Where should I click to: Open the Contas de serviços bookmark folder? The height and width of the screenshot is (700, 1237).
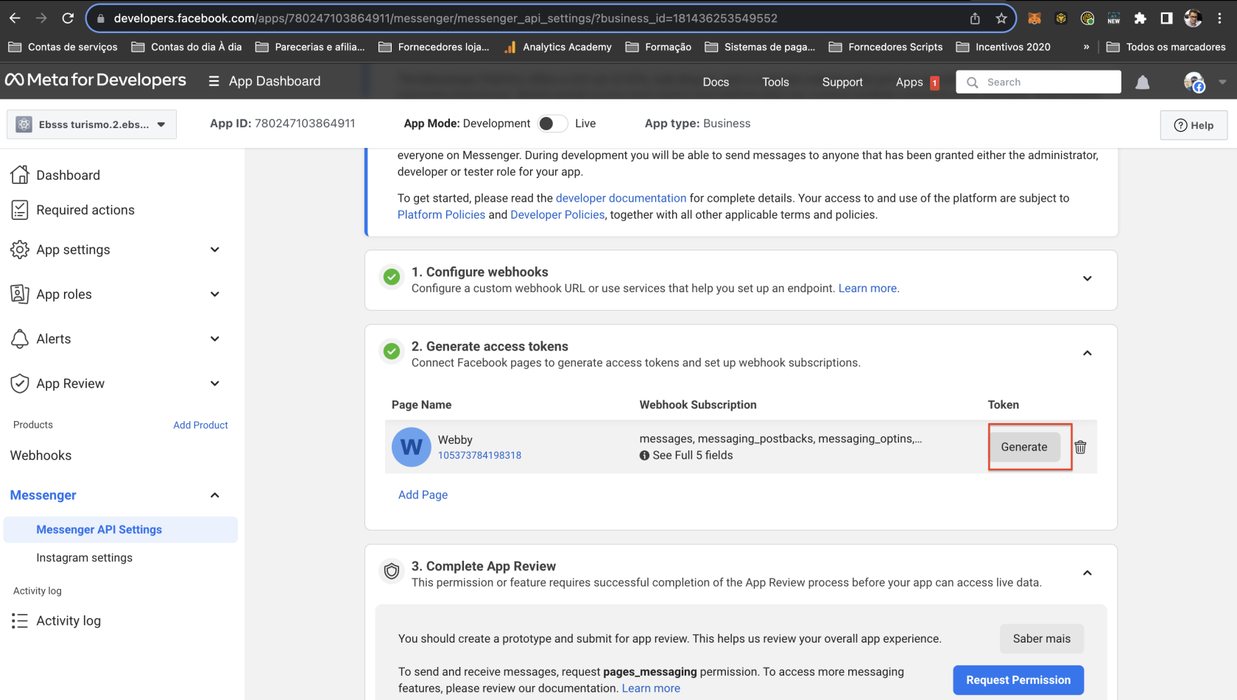(x=63, y=47)
